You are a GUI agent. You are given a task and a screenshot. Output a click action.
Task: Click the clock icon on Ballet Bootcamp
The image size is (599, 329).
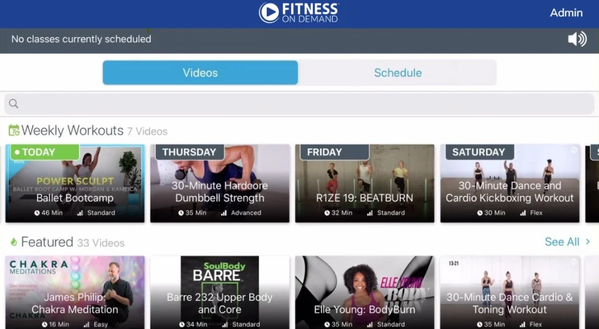[37, 213]
